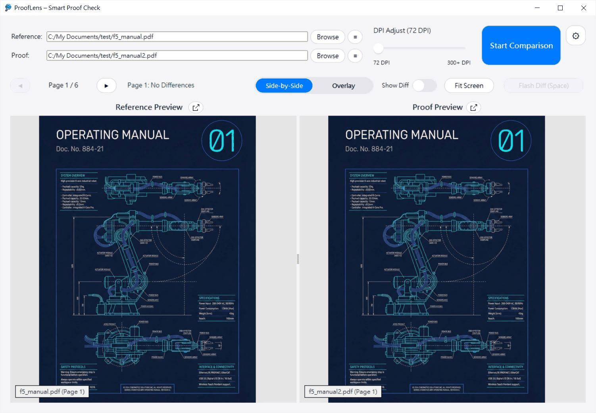596x413 pixels.
Task: Click the Proof file path field
Action: 177,55
